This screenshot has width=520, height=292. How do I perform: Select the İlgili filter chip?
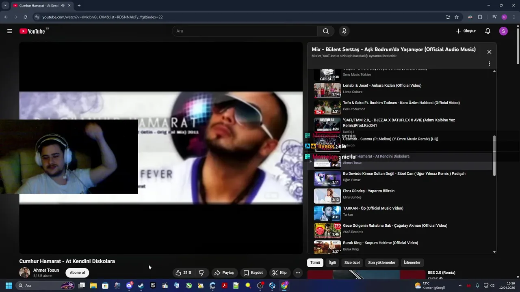point(332,263)
